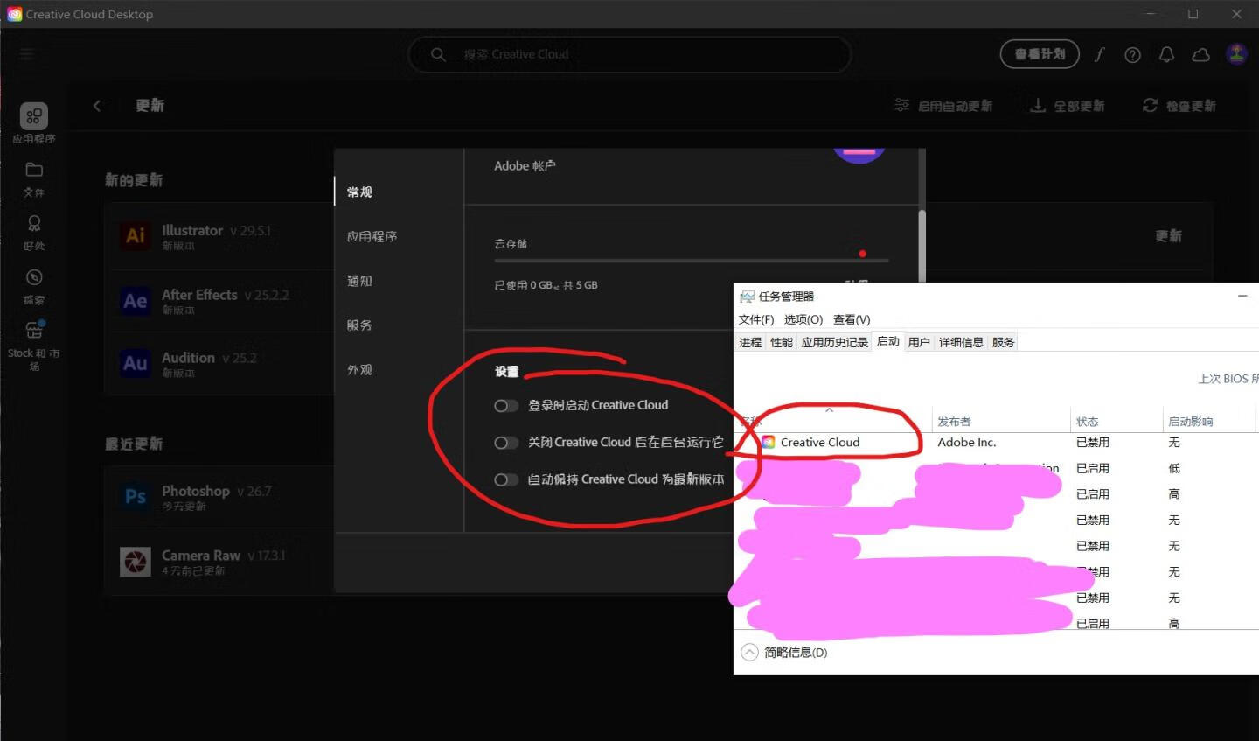
Task: Click the sort arrow above the name column
Action: (829, 409)
